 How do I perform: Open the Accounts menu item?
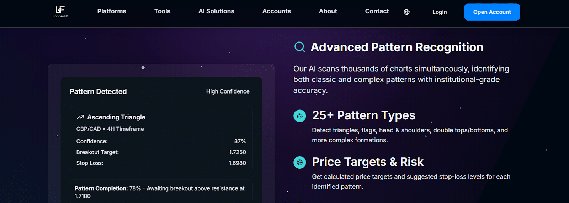[276, 11]
